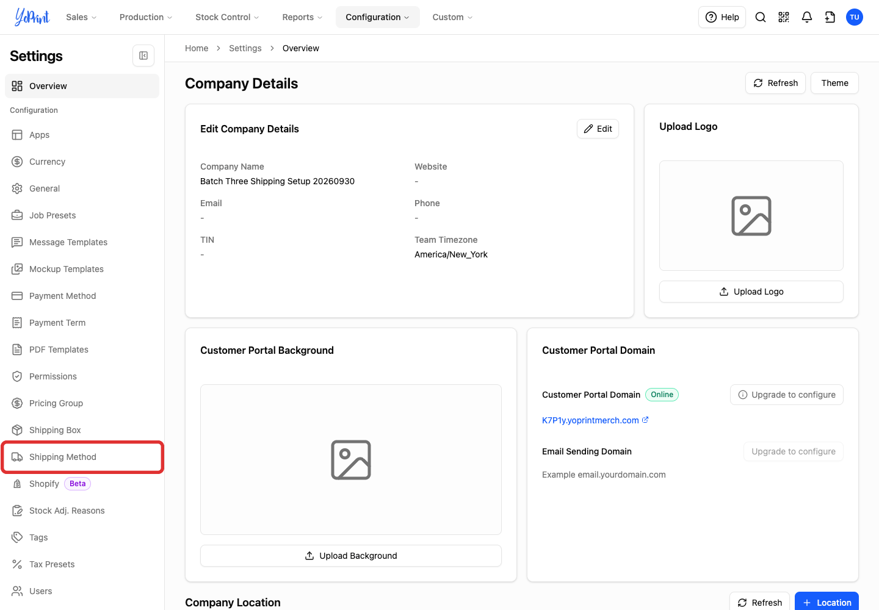This screenshot has width=879, height=610.
Task: Click the Upload Background button
Action: [x=351, y=556]
